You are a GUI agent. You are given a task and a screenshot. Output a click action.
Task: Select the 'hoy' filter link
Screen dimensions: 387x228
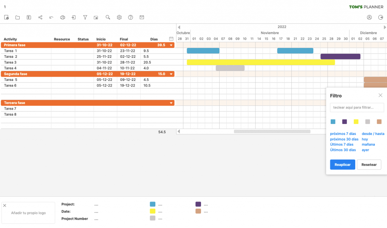pos(364,139)
